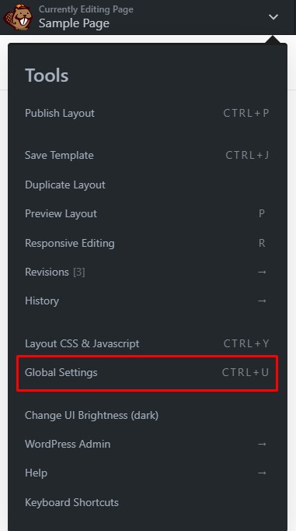Open the Help submenu
This screenshot has width=296, height=531.
[x=148, y=473]
